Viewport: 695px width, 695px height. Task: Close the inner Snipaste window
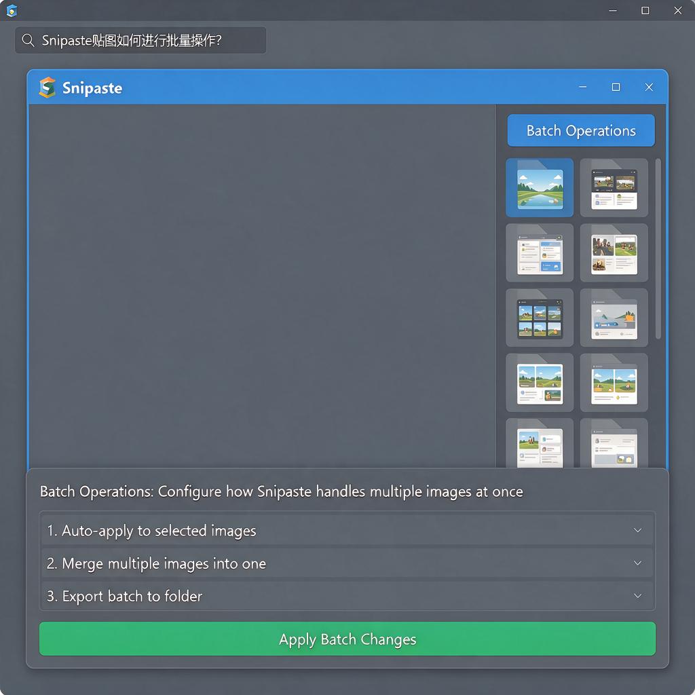649,87
